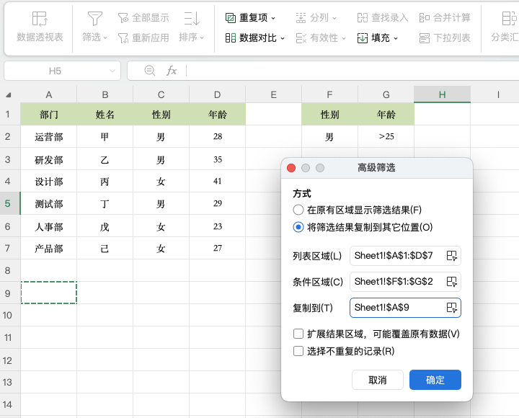Click the 有效性 validation icon
The width and height of the screenshot is (519, 418).
click(x=301, y=37)
